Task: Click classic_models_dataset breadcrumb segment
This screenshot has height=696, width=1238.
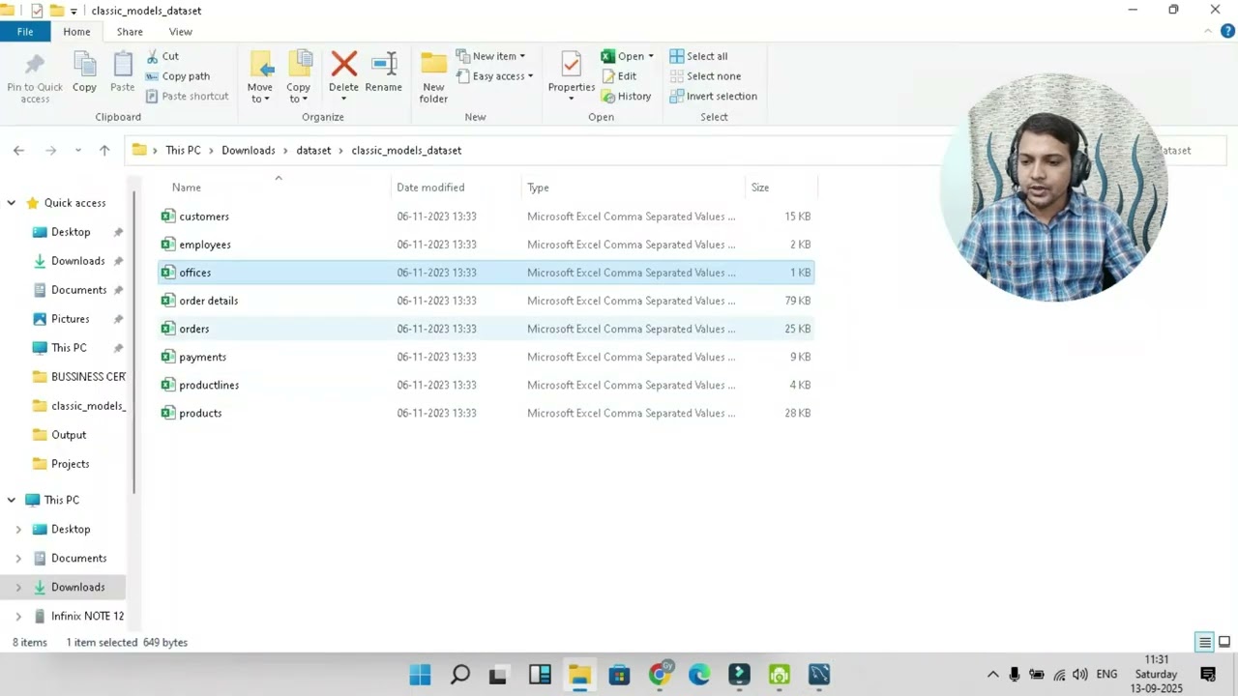Action: (406, 150)
